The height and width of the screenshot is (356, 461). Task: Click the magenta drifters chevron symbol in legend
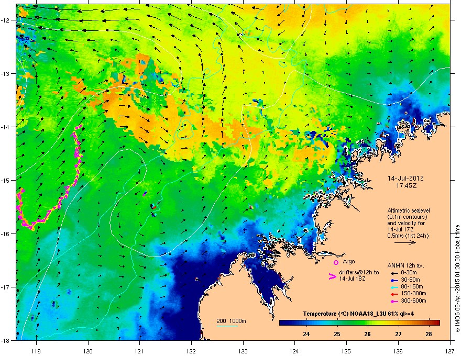(332, 276)
